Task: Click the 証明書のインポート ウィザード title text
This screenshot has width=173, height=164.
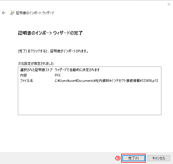Action: click(x=36, y=13)
